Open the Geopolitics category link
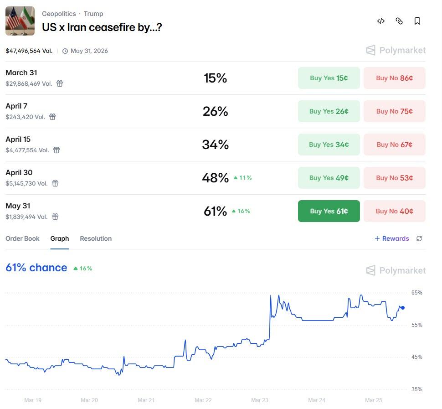This screenshot has width=442, height=409. (x=59, y=14)
